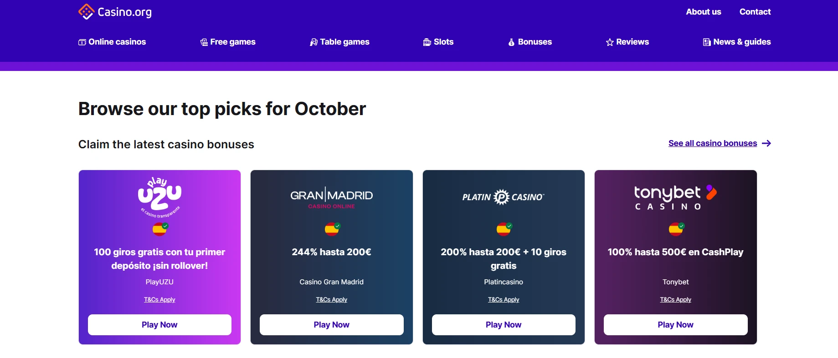Click the Spain flag on PlayUZU card

coord(159,229)
